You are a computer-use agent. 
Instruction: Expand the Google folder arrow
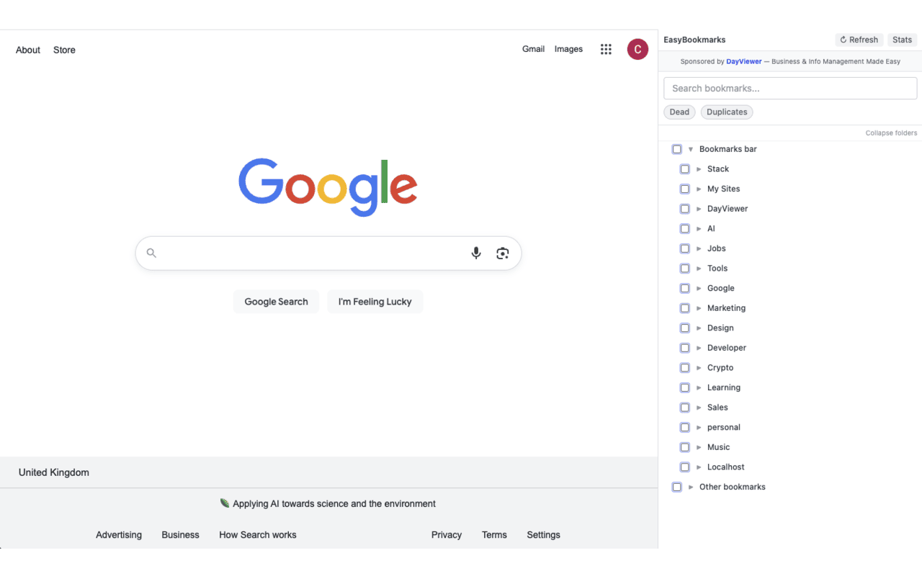[x=699, y=288]
